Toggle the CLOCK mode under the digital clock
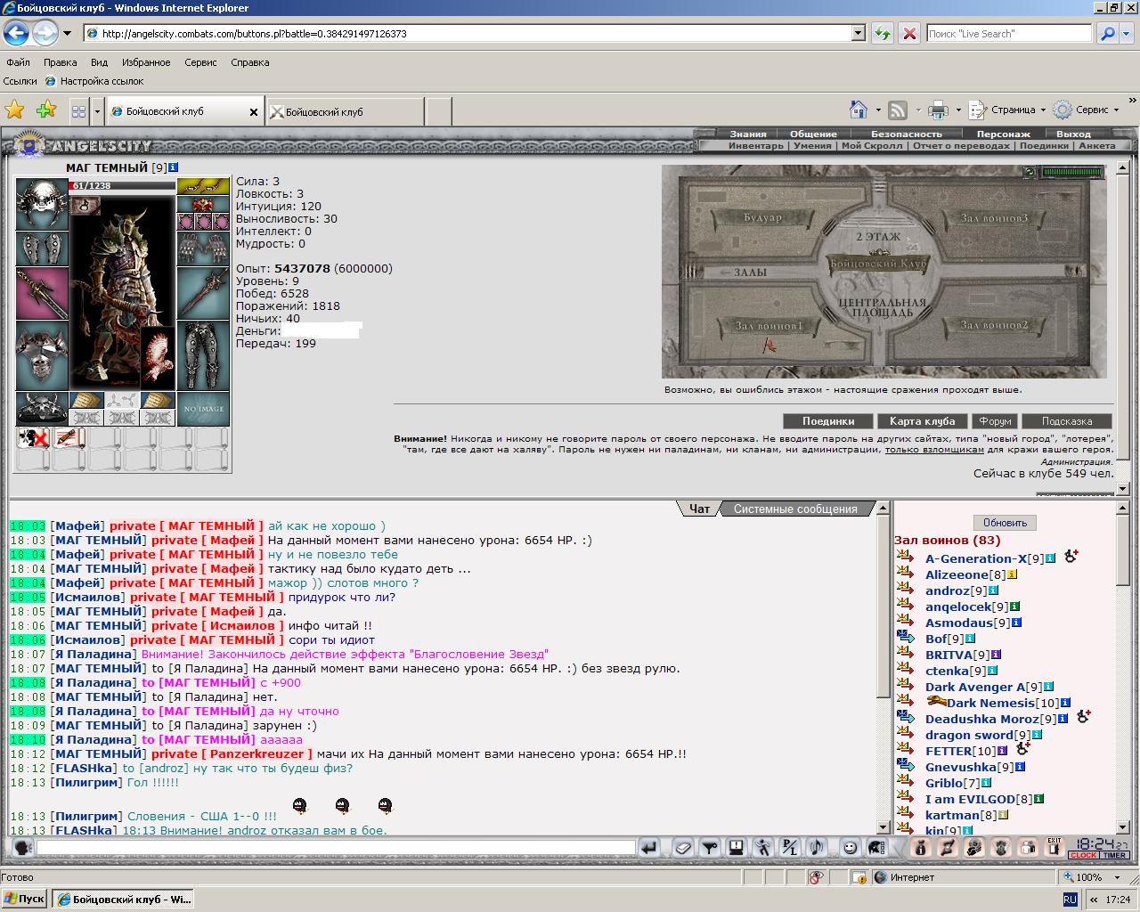Image resolution: width=1140 pixels, height=912 pixels. pos(1083,856)
